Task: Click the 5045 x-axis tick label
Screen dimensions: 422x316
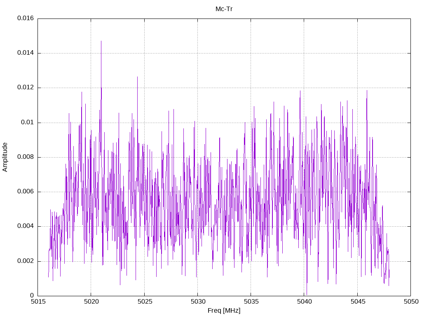Action: point(357,302)
